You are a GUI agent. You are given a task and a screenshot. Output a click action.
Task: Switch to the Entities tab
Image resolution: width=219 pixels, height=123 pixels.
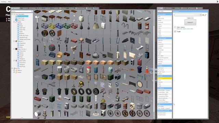[x=33, y=8]
